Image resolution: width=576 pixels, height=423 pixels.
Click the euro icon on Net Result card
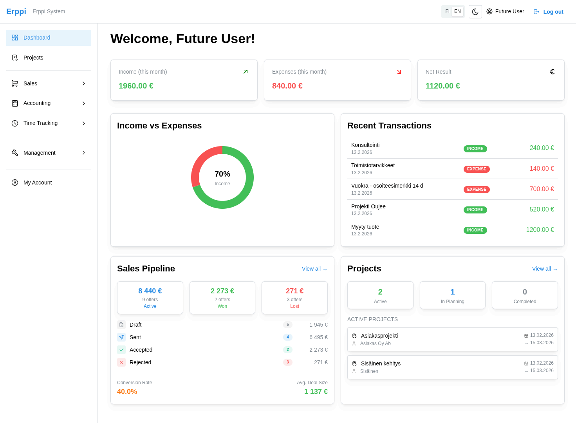[x=552, y=72]
